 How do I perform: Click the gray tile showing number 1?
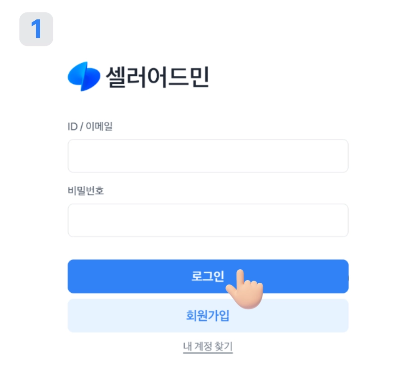[36, 29]
